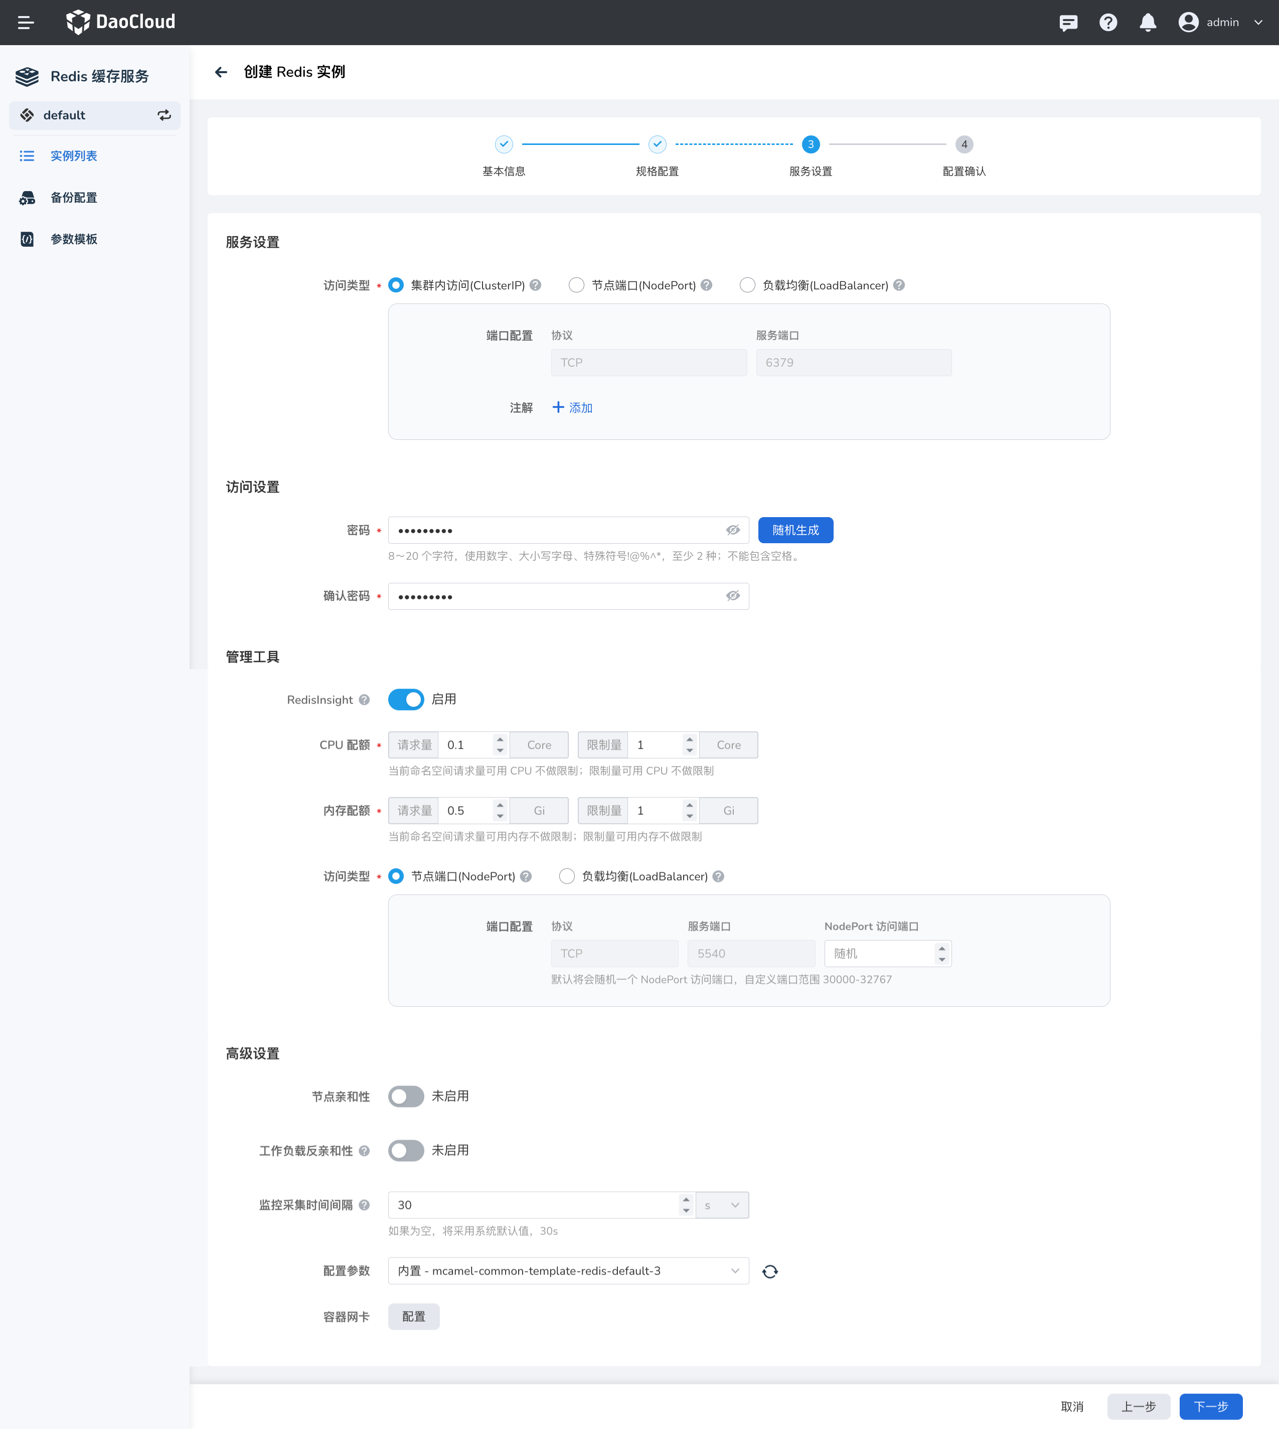Image resolution: width=1279 pixels, height=1430 pixels.
Task: Click the back arrow beside 创建 Redis 实例
Action: (x=221, y=72)
